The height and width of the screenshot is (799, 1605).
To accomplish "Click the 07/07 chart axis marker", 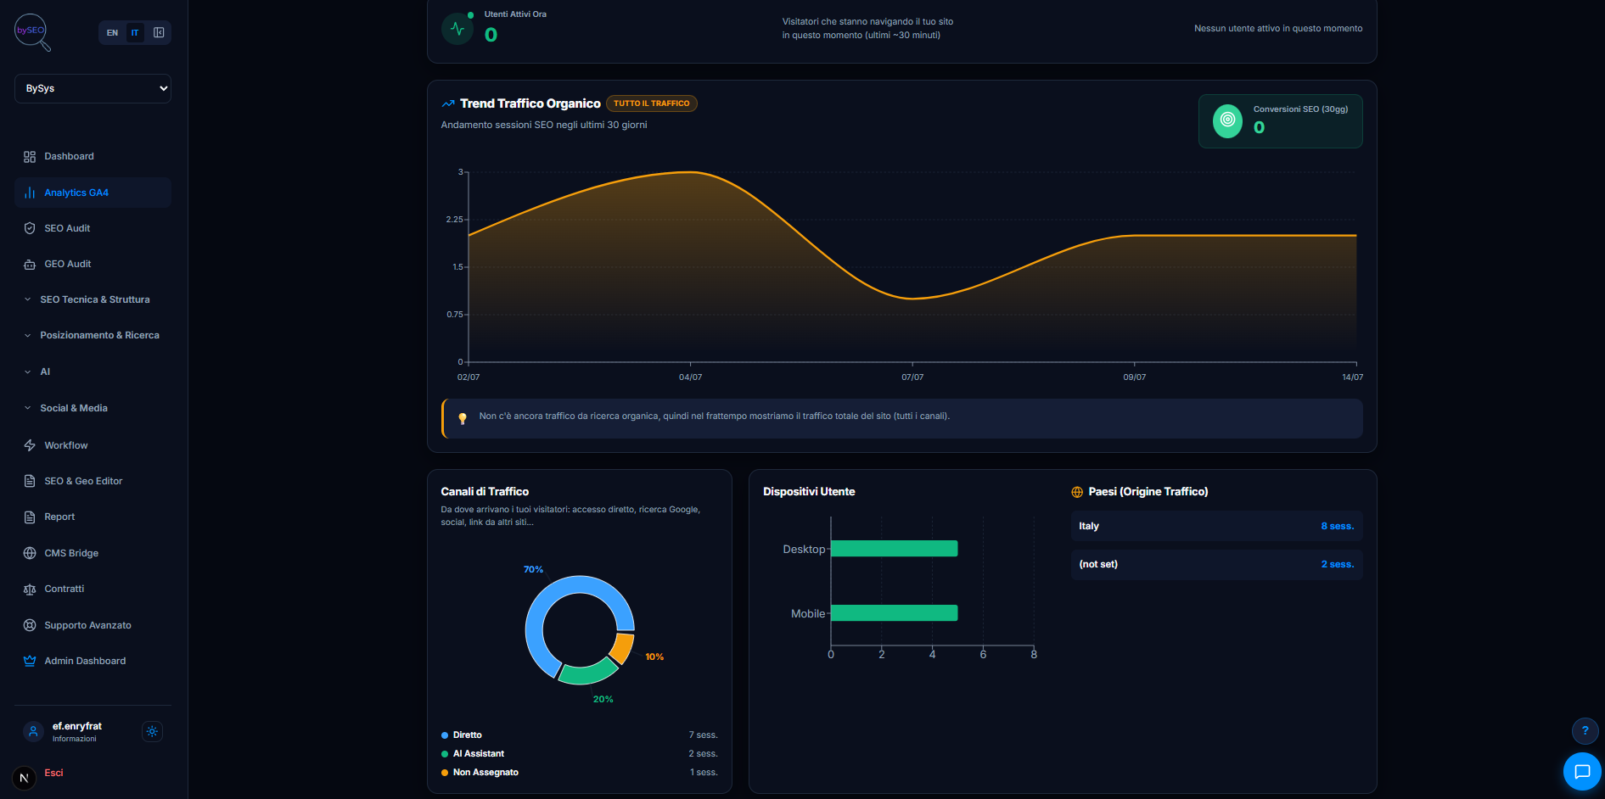I will coord(912,377).
